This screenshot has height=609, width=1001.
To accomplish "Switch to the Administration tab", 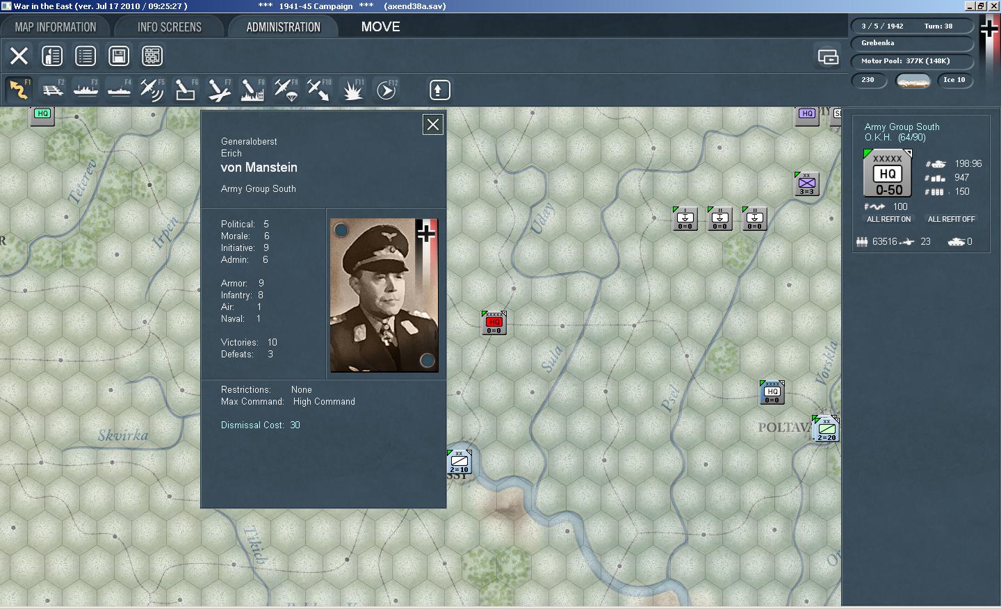I will 283,27.
